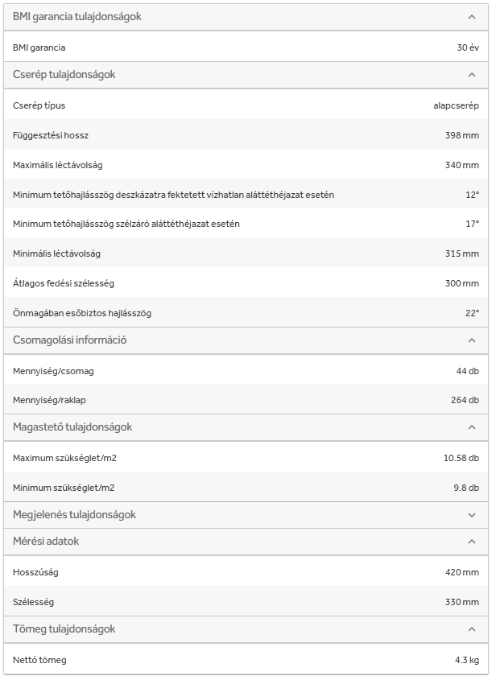Click the 'Nettó tömeg' row label
492x680 pixels.
point(39,660)
